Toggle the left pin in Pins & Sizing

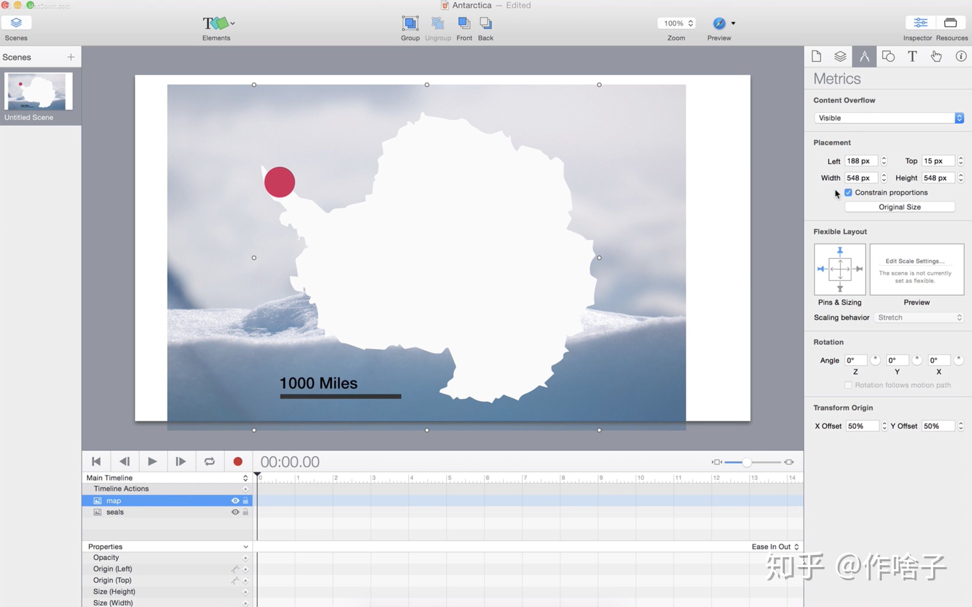[822, 269]
